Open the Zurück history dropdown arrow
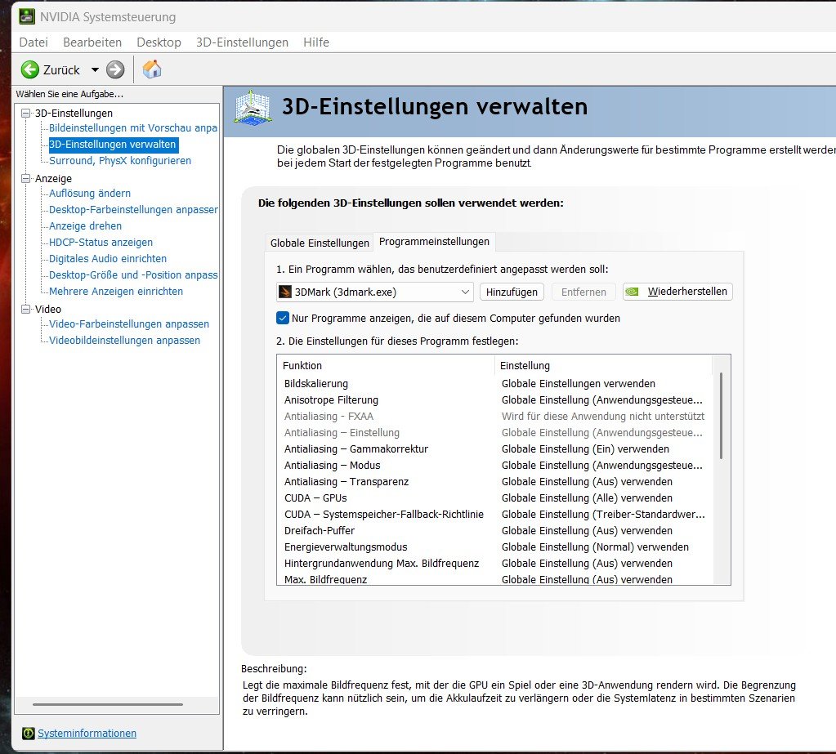The height and width of the screenshot is (754, 836). click(x=95, y=69)
